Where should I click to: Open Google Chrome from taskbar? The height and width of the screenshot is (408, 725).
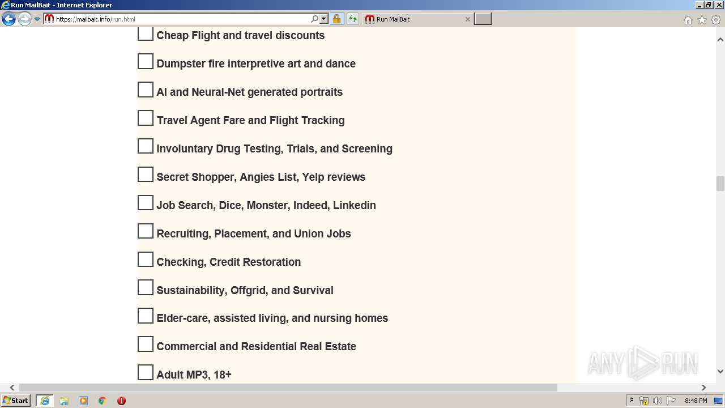click(x=102, y=401)
